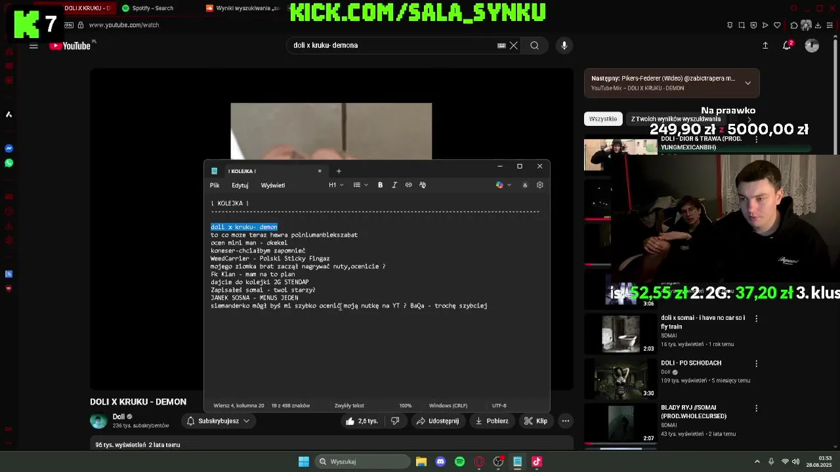Open the Edytuj menu in Notepad
Screen dimensions: 840x472
tap(240, 185)
